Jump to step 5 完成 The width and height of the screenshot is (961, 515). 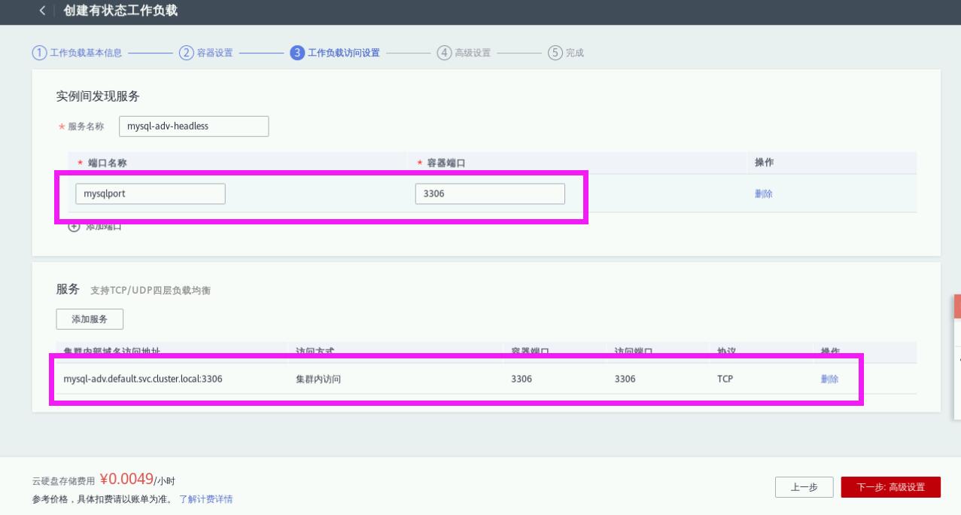[565, 53]
